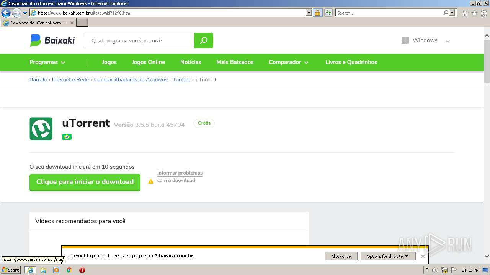Expand the Programas menu
This screenshot has width=490, height=275.
click(x=47, y=62)
